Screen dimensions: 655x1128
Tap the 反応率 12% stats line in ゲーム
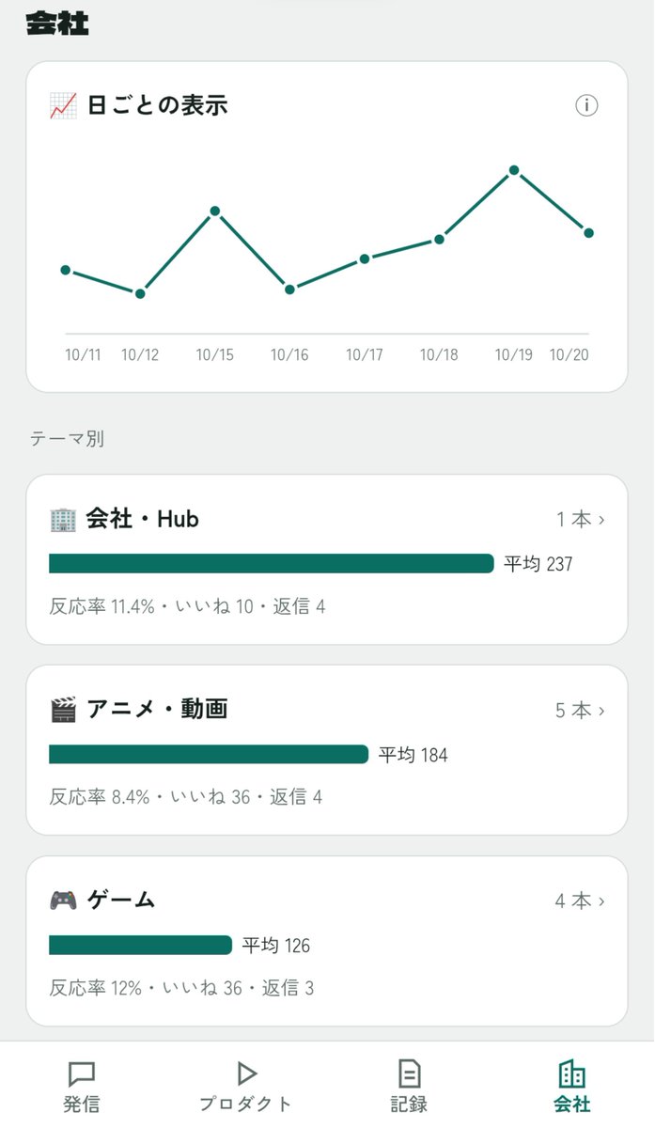tap(182, 989)
